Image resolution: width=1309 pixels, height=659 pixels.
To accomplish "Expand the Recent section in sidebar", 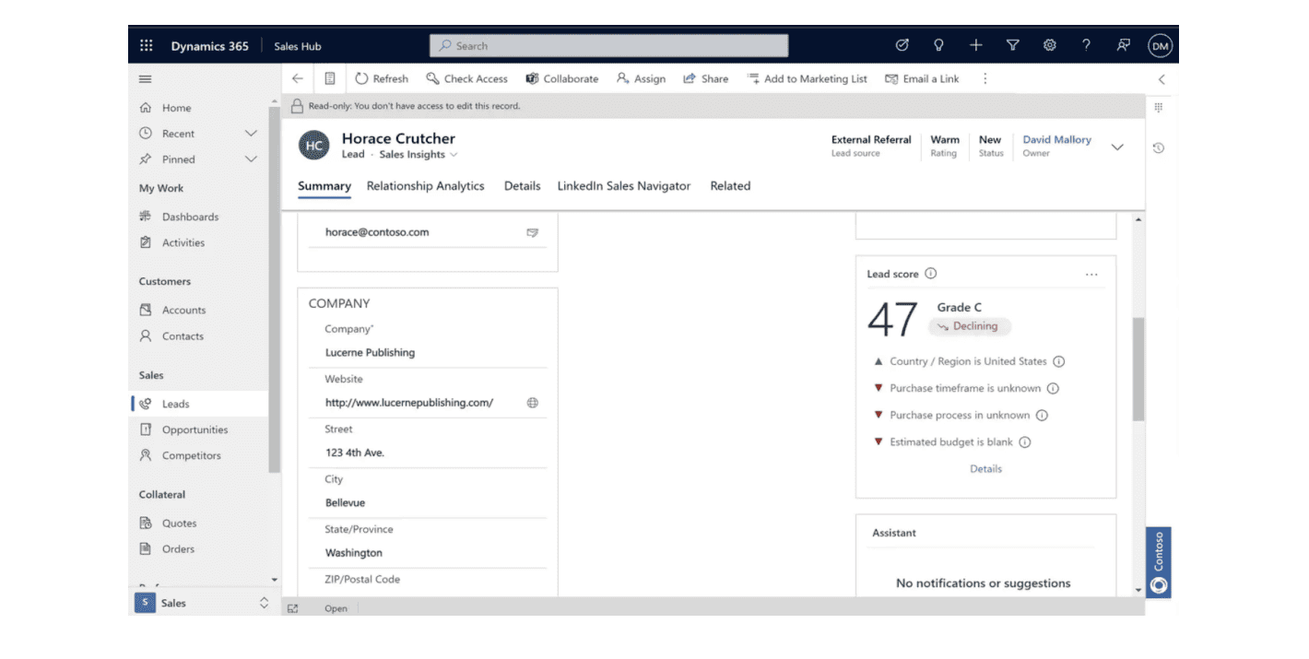I will point(251,134).
